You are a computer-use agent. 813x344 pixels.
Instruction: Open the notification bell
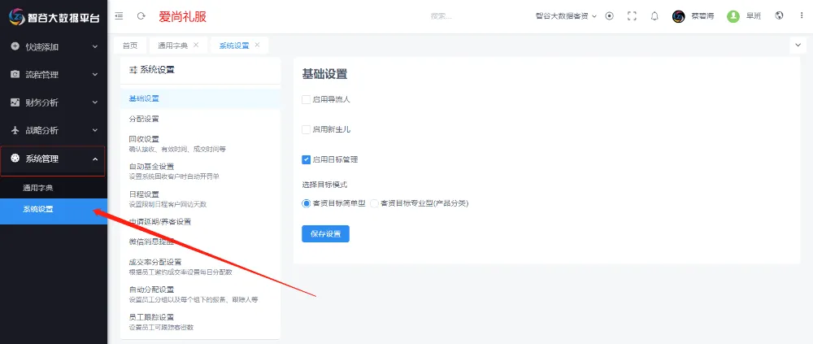pyautogui.click(x=654, y=16)
